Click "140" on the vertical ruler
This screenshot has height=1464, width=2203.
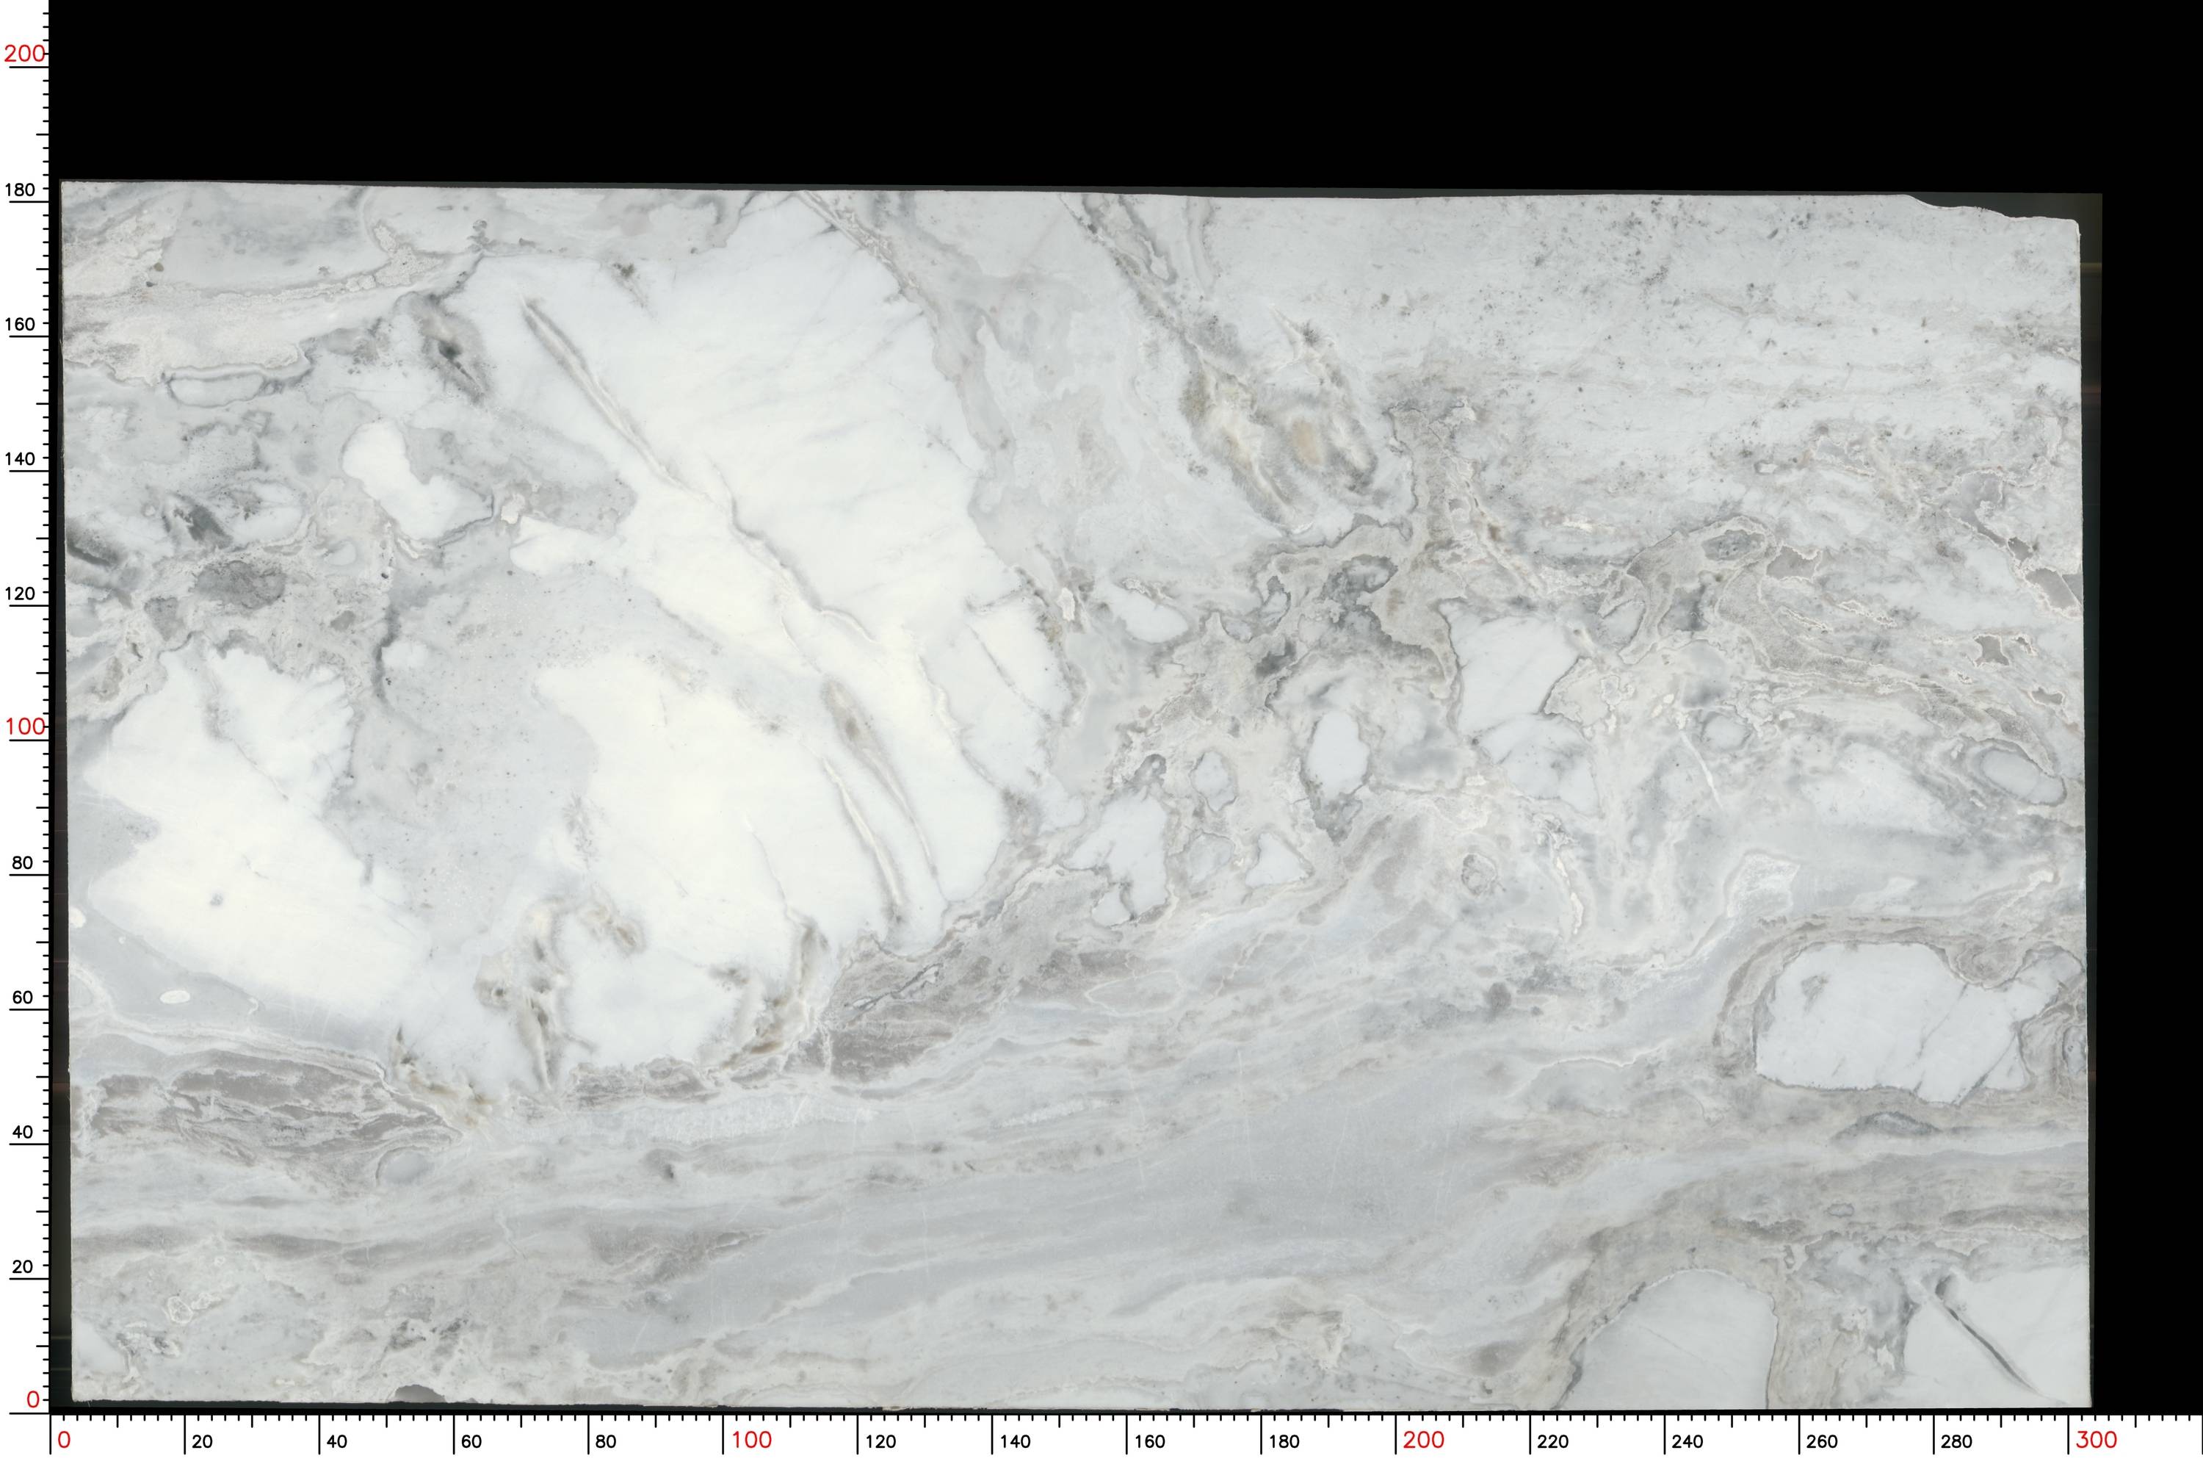21,458
